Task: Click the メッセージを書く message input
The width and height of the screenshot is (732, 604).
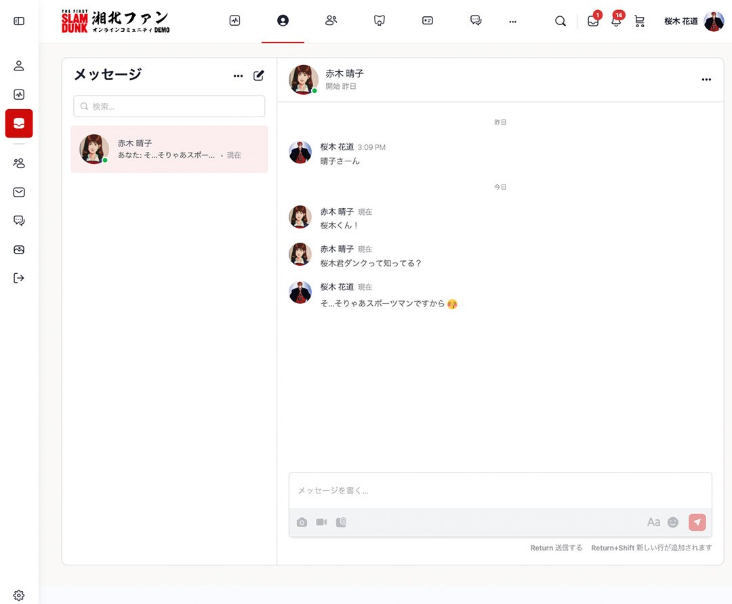Action: pyautogui.click(x=500, y=491)
